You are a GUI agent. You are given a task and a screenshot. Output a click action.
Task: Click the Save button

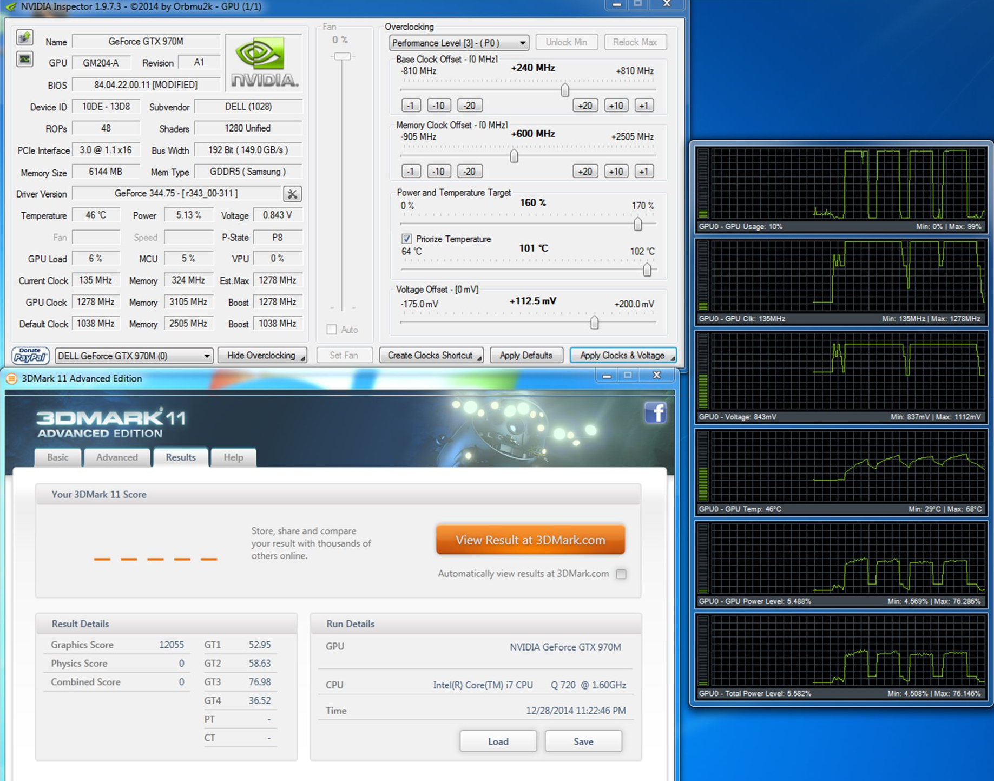[583, 741]
